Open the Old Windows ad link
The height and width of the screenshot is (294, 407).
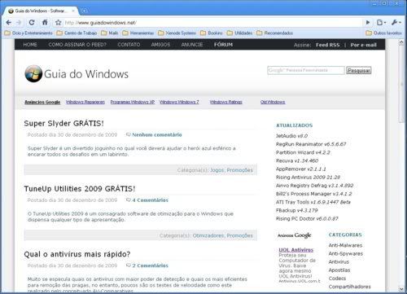(273, 102)
